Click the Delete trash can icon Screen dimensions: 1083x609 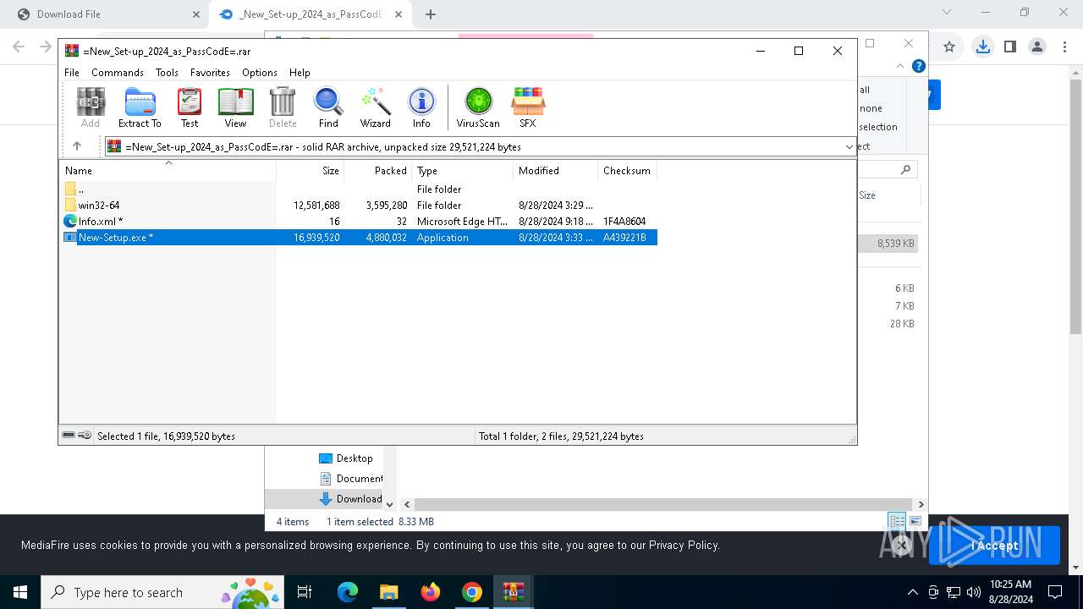click(x=283, y=107)
